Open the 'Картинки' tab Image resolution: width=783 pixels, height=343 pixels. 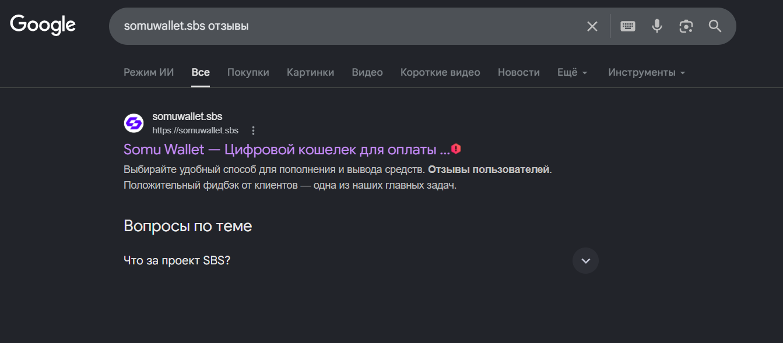(x=310, y=72)
